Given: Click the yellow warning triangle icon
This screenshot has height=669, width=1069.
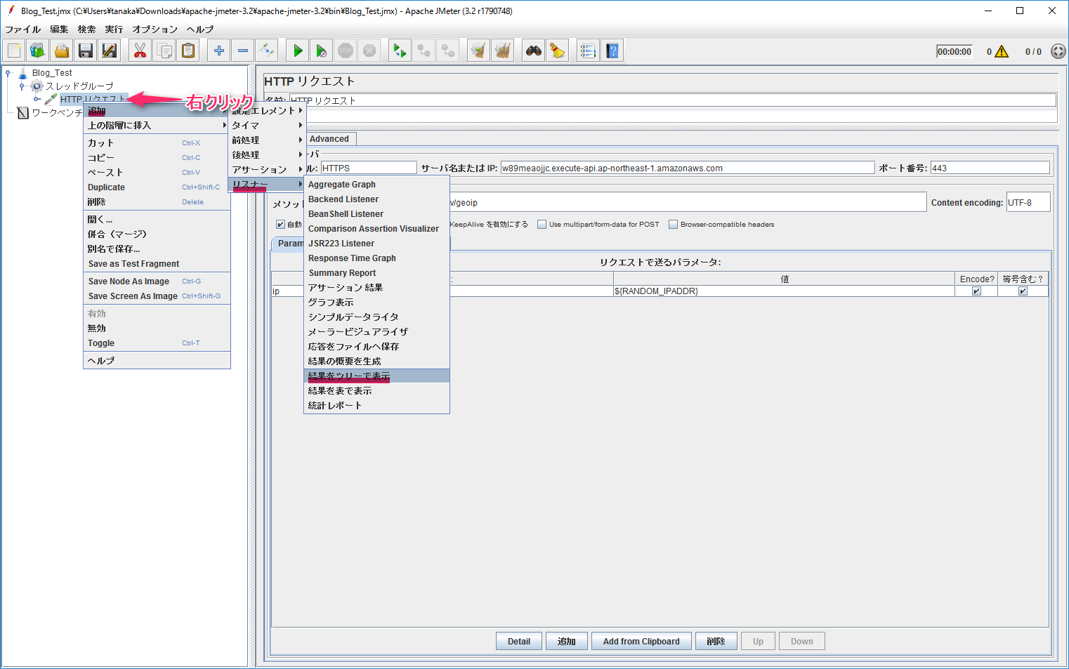Looking at the screenshot, I should pyautogui.click(x=1002, y=51).
